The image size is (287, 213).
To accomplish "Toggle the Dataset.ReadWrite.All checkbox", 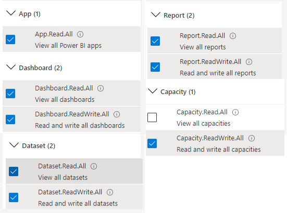I will 14,197.
